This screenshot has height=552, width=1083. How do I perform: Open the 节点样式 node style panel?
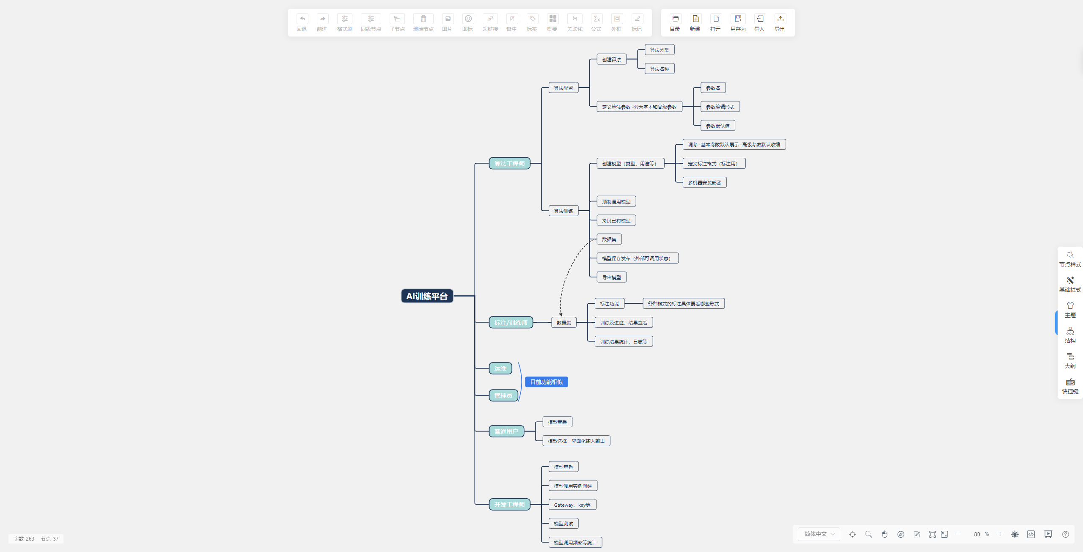(1070, 259)
